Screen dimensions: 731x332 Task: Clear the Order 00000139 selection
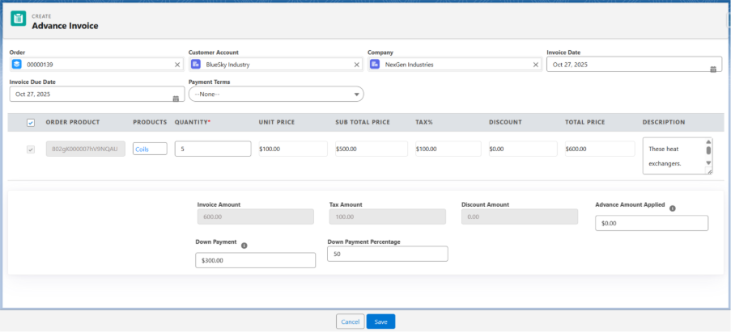click(177, 65)
